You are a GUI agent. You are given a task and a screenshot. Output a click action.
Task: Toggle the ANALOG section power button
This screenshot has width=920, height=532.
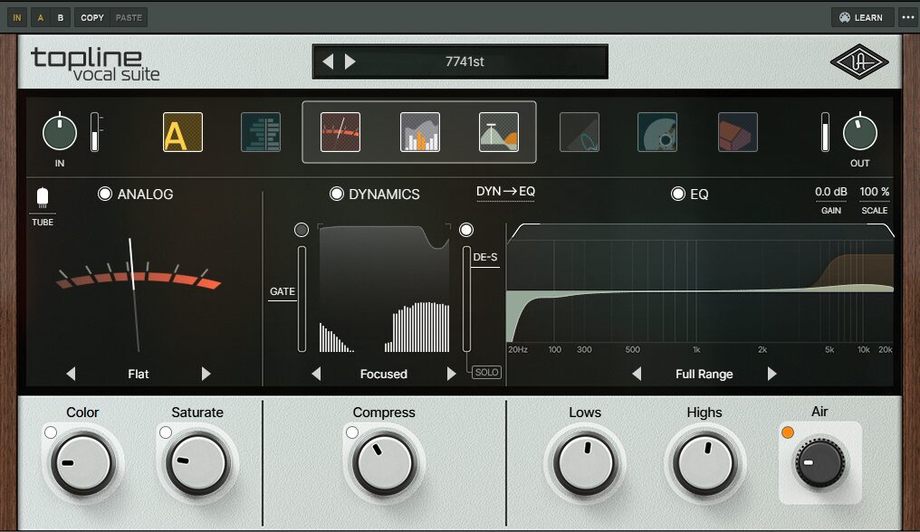point(106,194)
